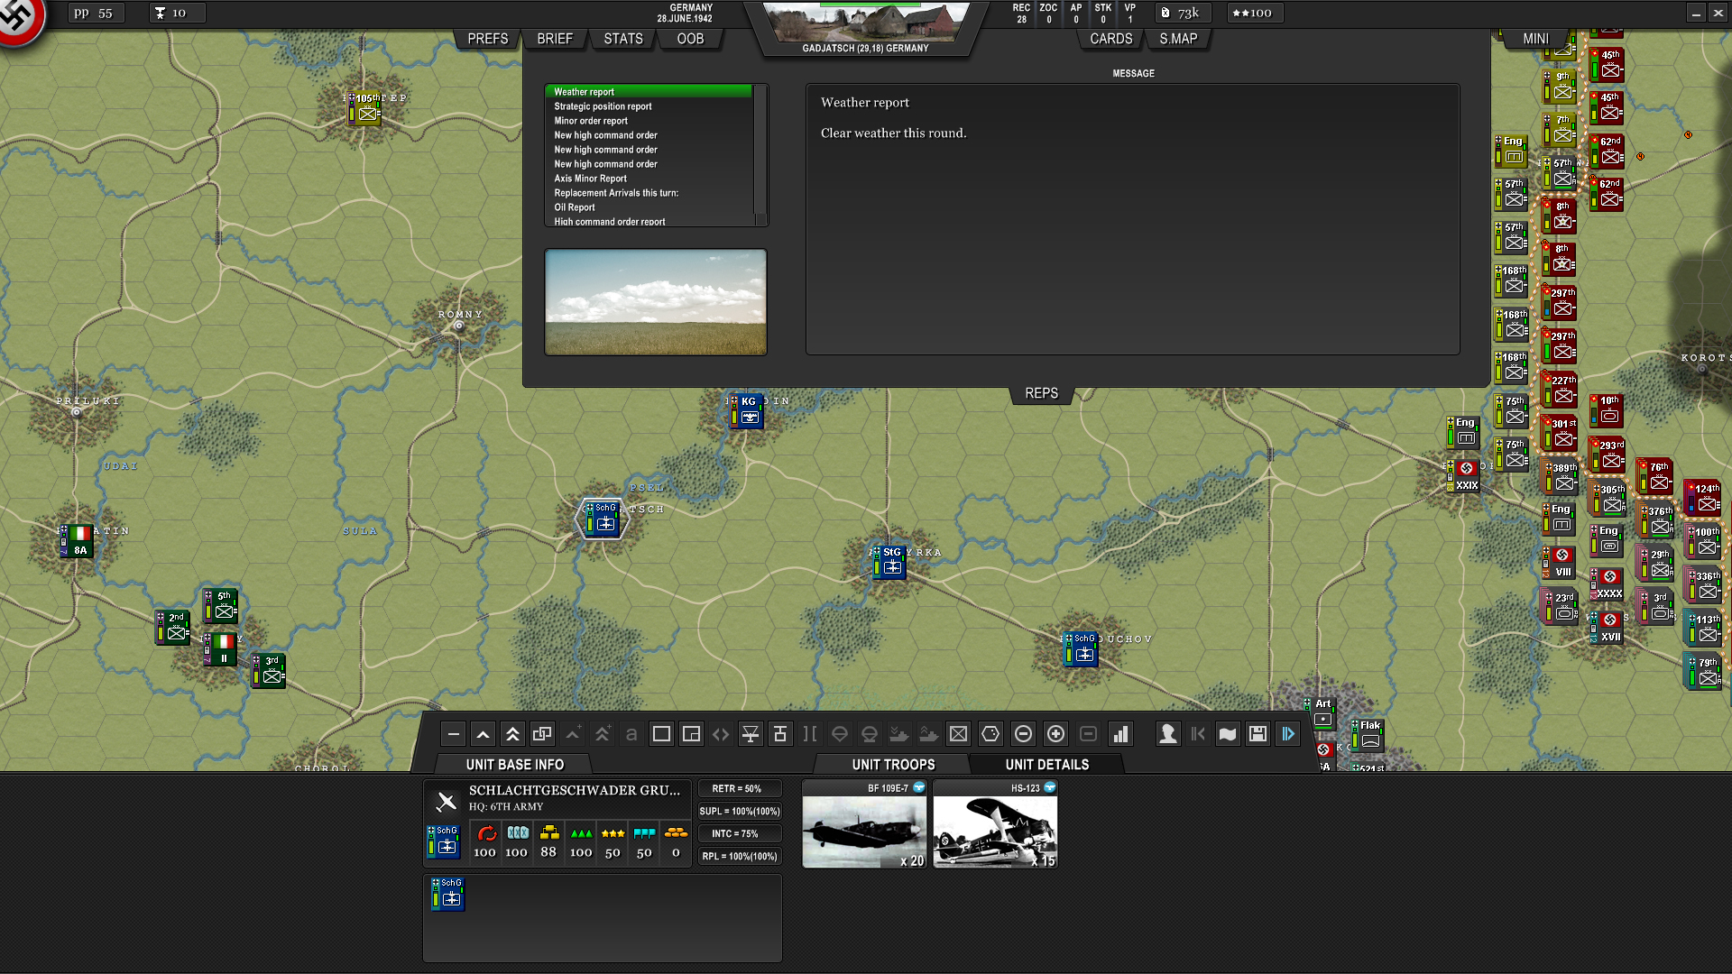Viewport: 1732px width, 974px height.
Task: Switch to UNIT DETAILS tab
Action: (1047, 765)
